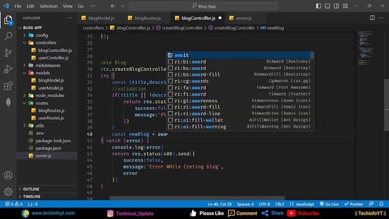Open the notifications bell
Viewport: 389px width, 219px height.
pyautogui.click(x=381, y=204)
